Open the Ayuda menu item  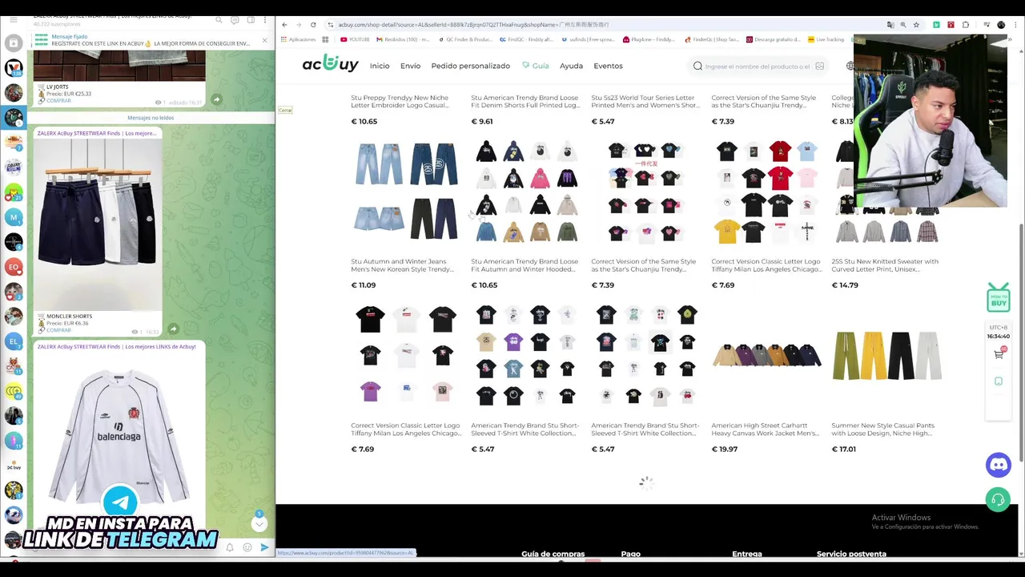[x=571, y=66]
